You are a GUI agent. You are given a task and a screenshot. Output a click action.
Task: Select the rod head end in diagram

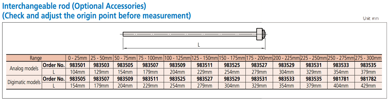coord(261,34)
